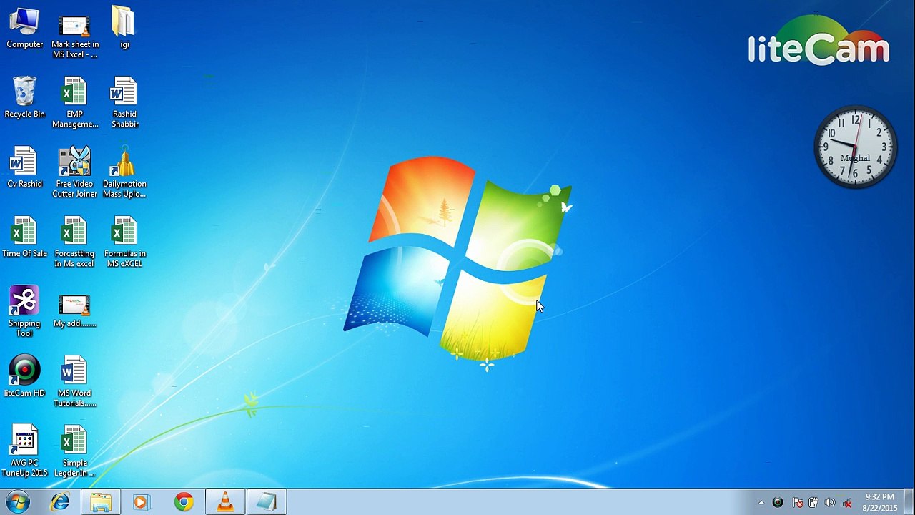Open the volume speaker control
The height and width of the screenshot is (515, 915).
(830, 503)
